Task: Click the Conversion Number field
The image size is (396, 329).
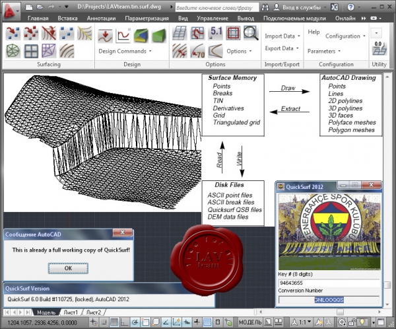Action: pyautogui.click(x=329, y=300)
